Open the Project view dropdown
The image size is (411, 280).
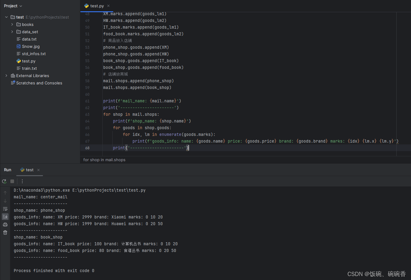coord(13,6)
